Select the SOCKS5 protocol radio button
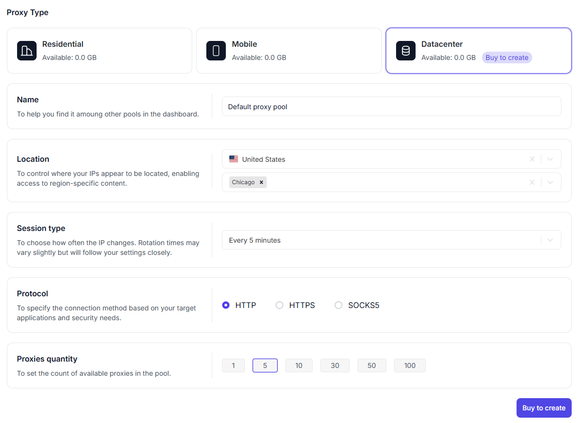578x423 pixels. (x=339, y=305)
